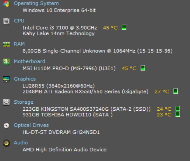Viewport: 190px width, 161px height.
Task: Click the CPU chip icon
Action: click(6, 21)
